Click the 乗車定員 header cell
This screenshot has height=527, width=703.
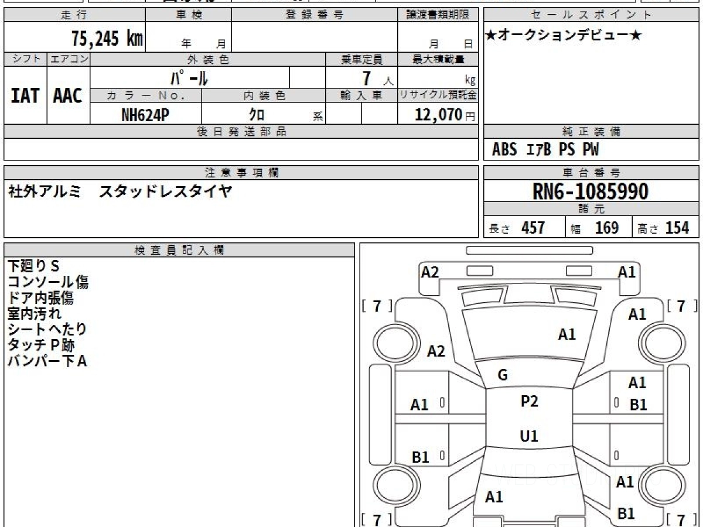point(362,59)
